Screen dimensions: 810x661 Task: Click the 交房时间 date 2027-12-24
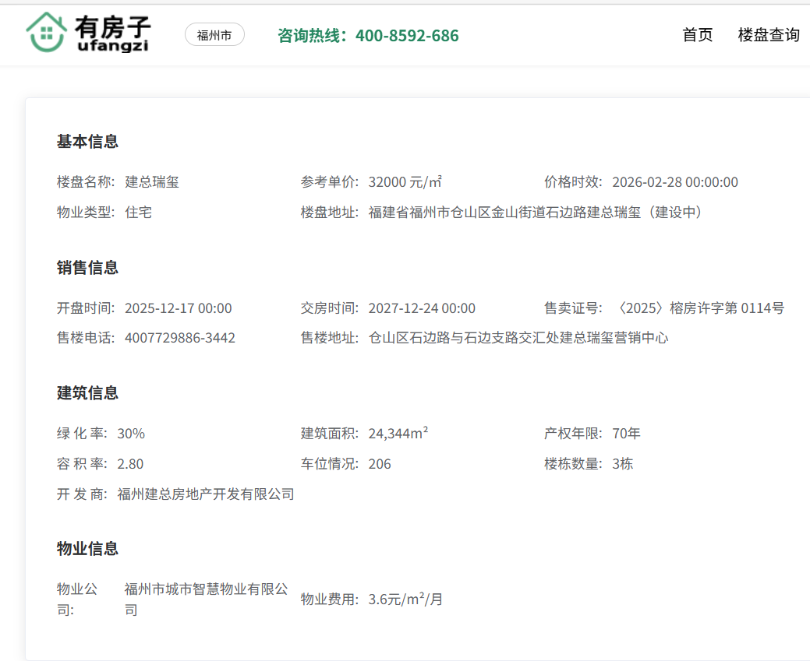coord(421,308)
